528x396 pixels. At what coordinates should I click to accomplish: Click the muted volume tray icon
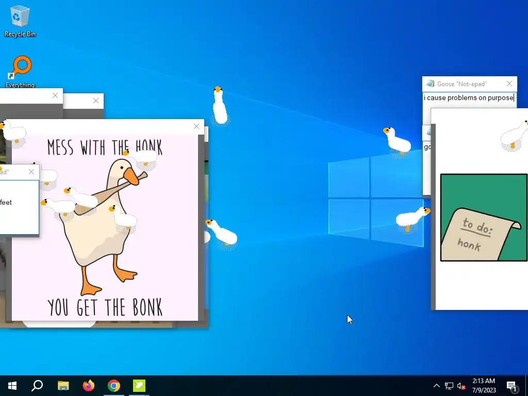click(461, 386)
